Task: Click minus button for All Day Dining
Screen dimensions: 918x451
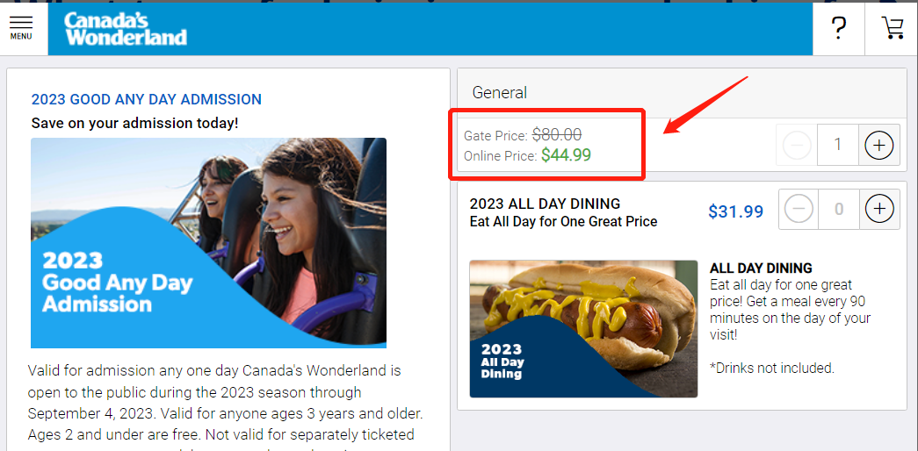Action: [x=799, y=209]
